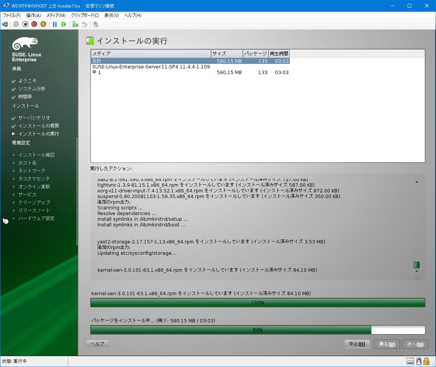Click the 戻る(B) back button
Screen dimensions: 436x367
pyautogui.click(x=387, y=344)
